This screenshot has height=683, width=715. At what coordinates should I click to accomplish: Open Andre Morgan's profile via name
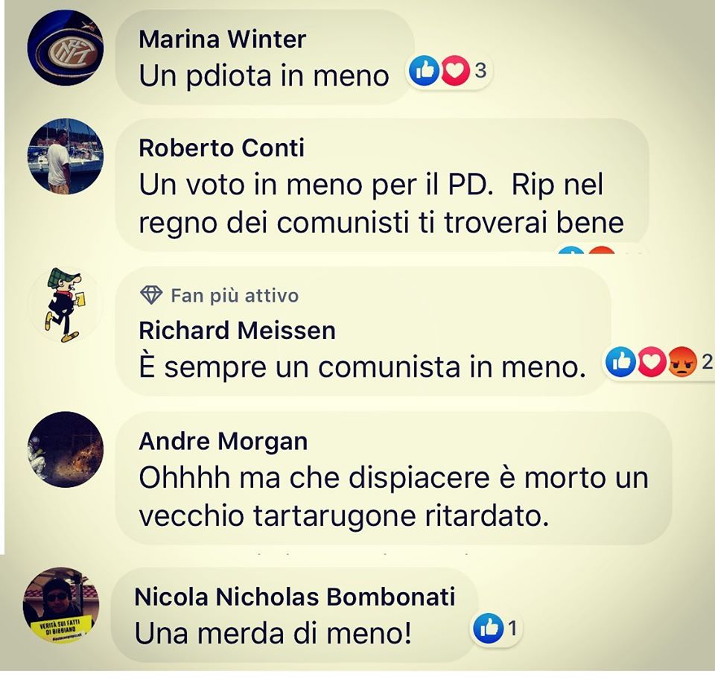click(223, 442)
